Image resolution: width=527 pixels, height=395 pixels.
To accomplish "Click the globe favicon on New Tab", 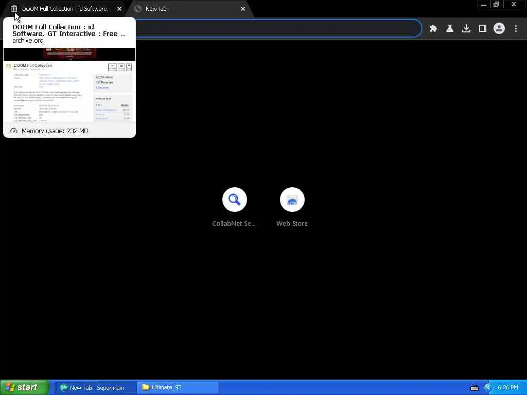I will pos(137,9).
